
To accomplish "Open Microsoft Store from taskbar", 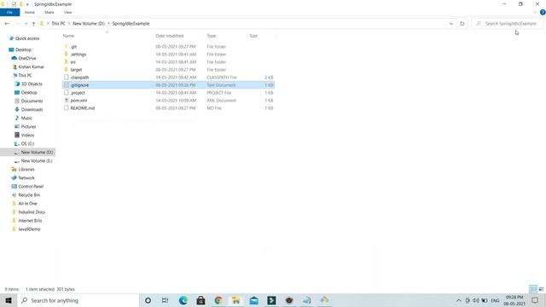I will point(200,300).
